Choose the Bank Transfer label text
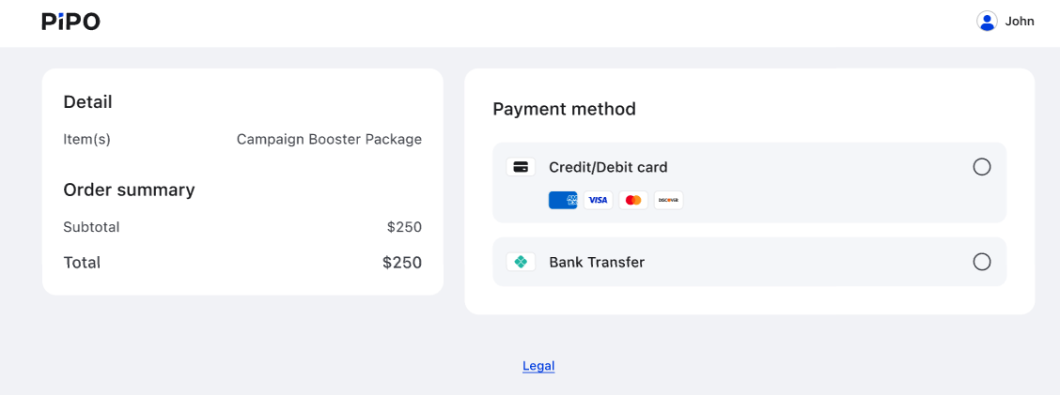Viewport: 1060px width, 395px height. click(x=597, y=262)
